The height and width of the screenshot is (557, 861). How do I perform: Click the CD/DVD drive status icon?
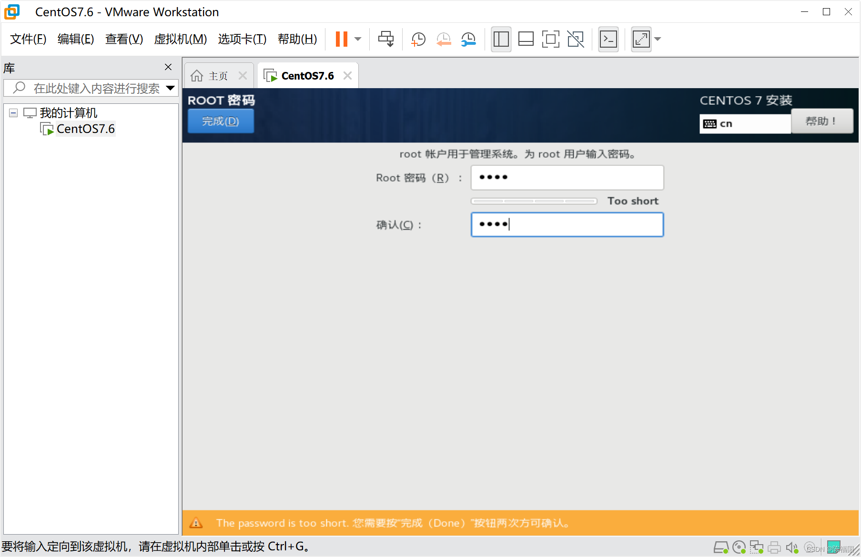(739, 547)
